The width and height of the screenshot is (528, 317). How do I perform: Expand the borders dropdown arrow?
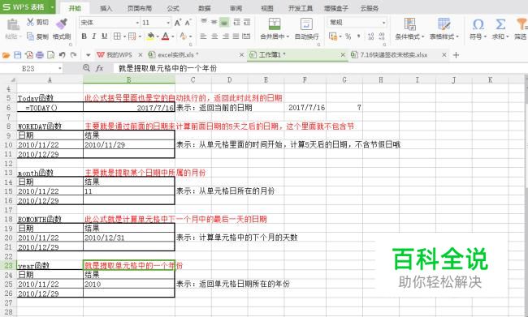[124, 36]
